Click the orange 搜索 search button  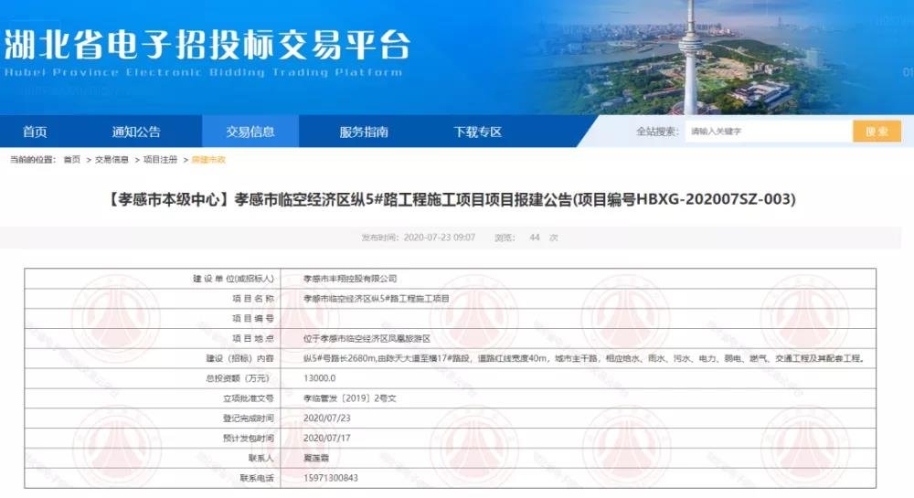pos(877,131)
